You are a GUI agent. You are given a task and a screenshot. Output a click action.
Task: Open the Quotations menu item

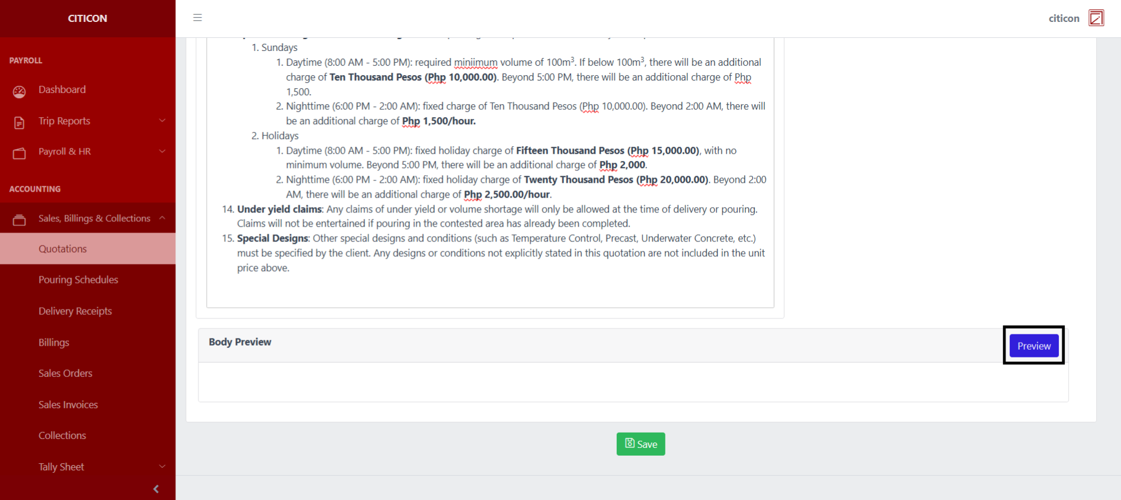point(63,249)
